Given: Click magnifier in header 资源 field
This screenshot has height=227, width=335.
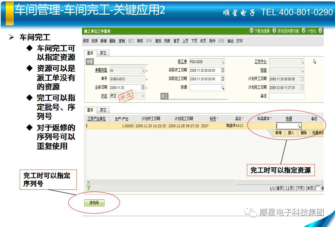Looking at the screenshot, I should (x=223, y=88).
